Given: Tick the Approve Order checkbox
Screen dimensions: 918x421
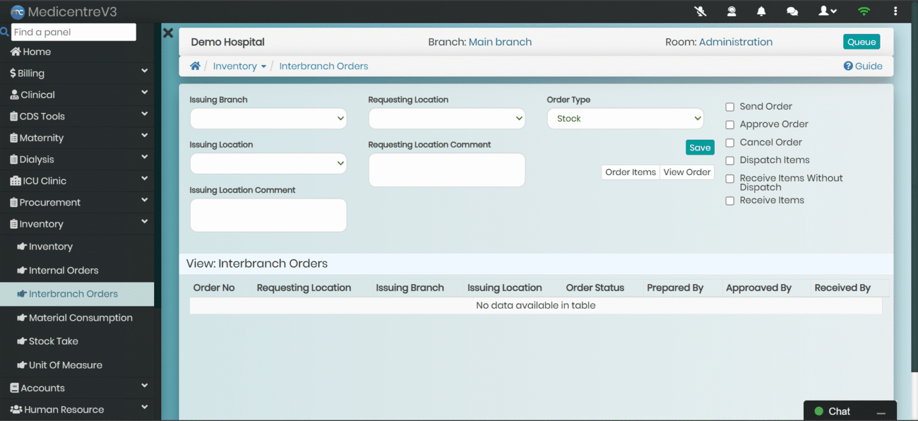Looking at the screenshot, I should click(730, 125).
